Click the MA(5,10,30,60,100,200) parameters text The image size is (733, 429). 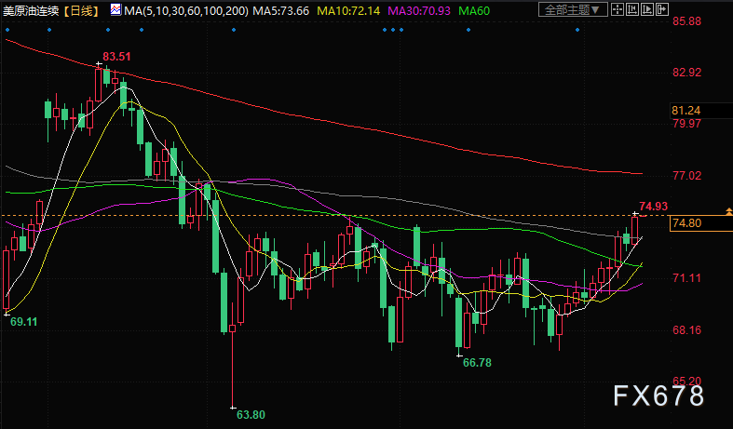[x=186, y=10]
